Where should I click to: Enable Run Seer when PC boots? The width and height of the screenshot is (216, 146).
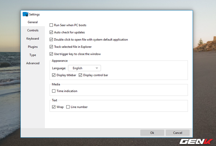51,25
